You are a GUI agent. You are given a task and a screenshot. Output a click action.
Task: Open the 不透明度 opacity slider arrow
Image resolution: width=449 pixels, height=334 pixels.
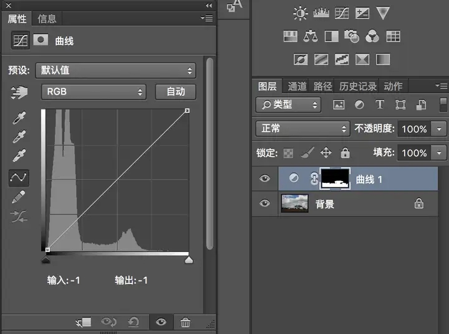pyautogui.click(x=439, y=129)
